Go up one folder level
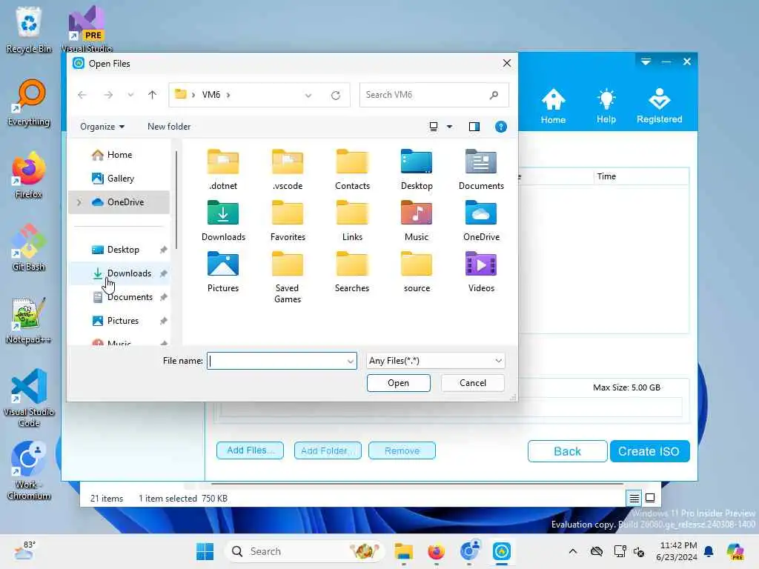The image size is (759, 569). click(x=152, y=95)
